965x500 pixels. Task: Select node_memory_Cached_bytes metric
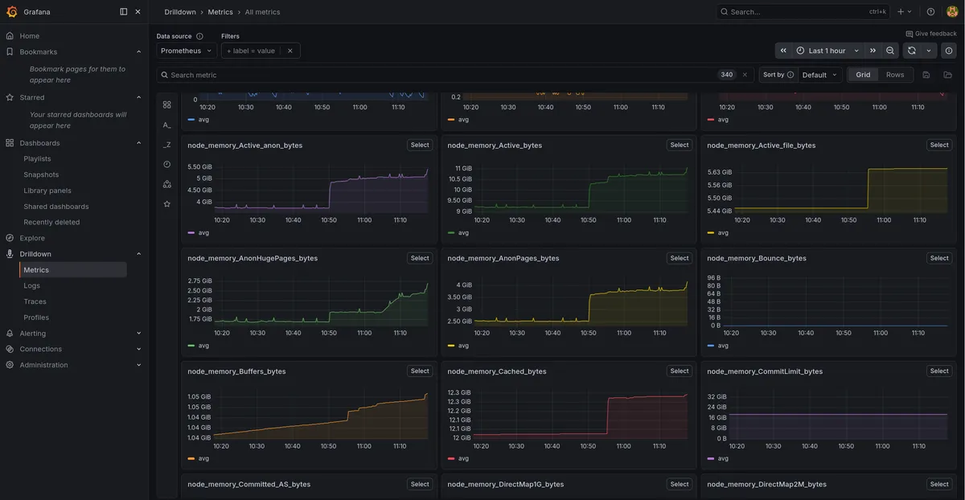680,371
